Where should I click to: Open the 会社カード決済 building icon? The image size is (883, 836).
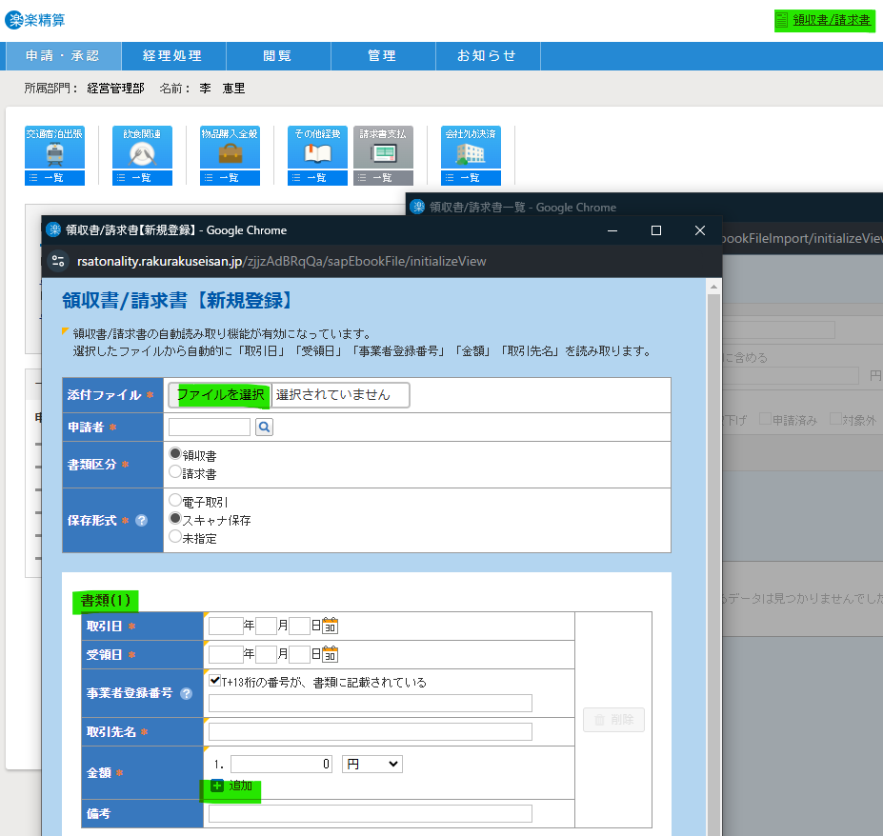(x=471, y=149)
